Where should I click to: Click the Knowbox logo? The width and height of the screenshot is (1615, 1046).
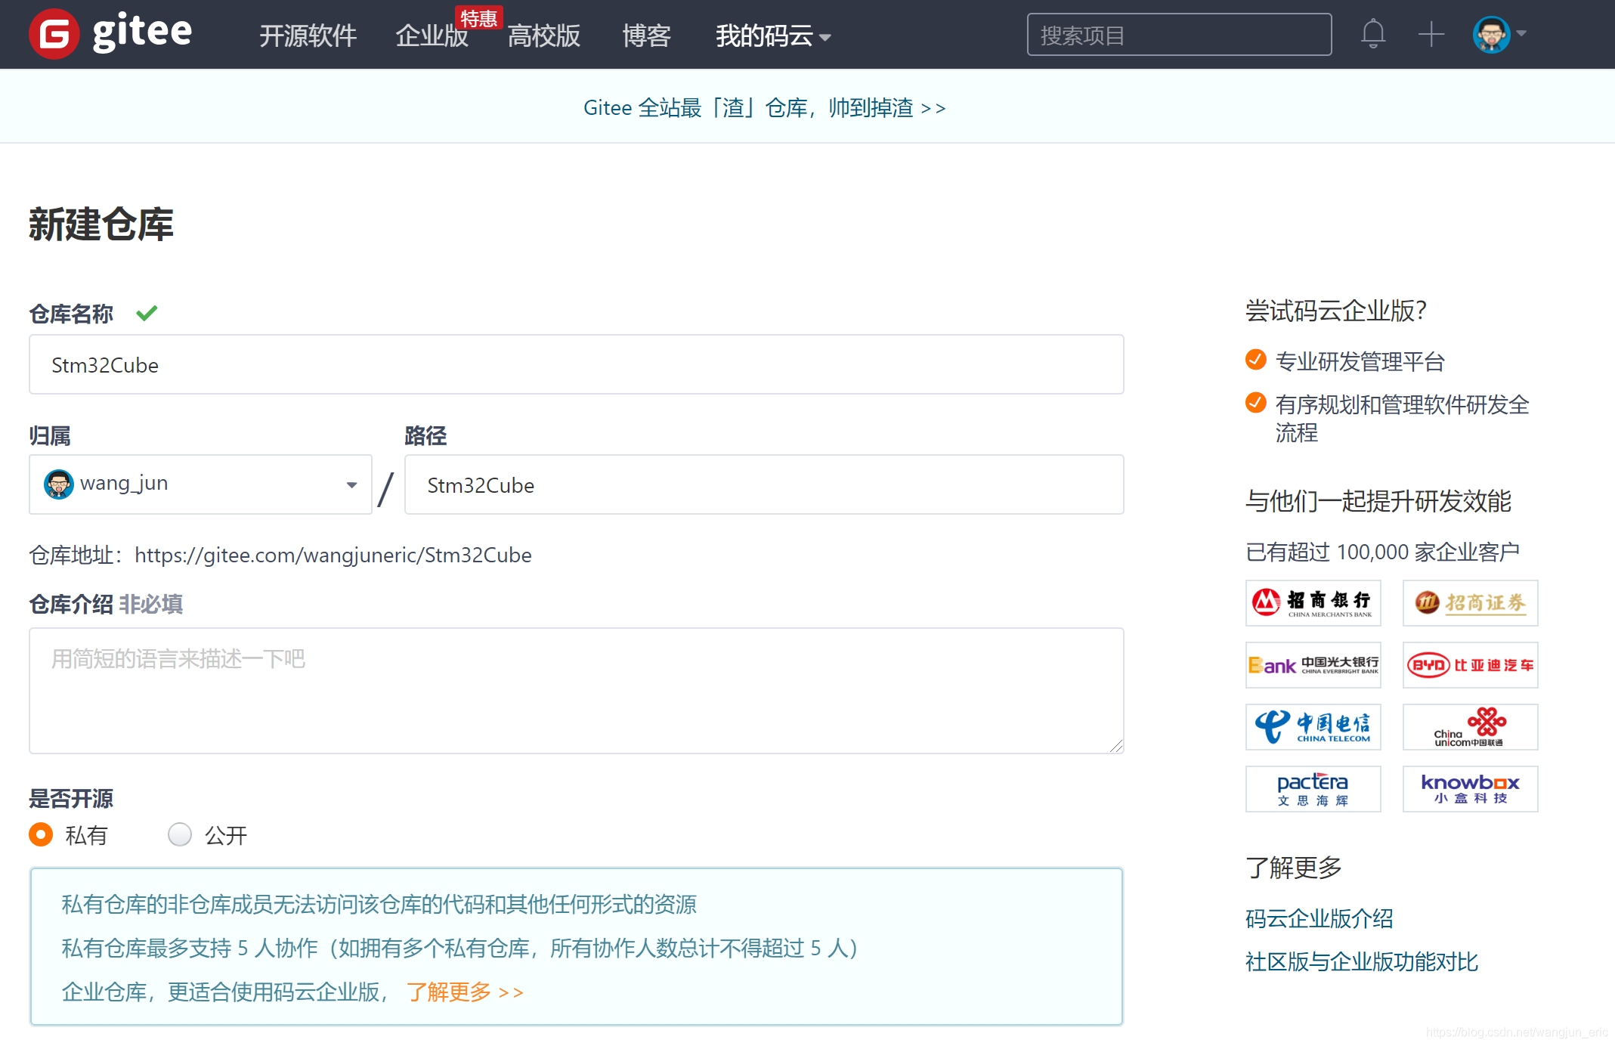click(1470, 789)
